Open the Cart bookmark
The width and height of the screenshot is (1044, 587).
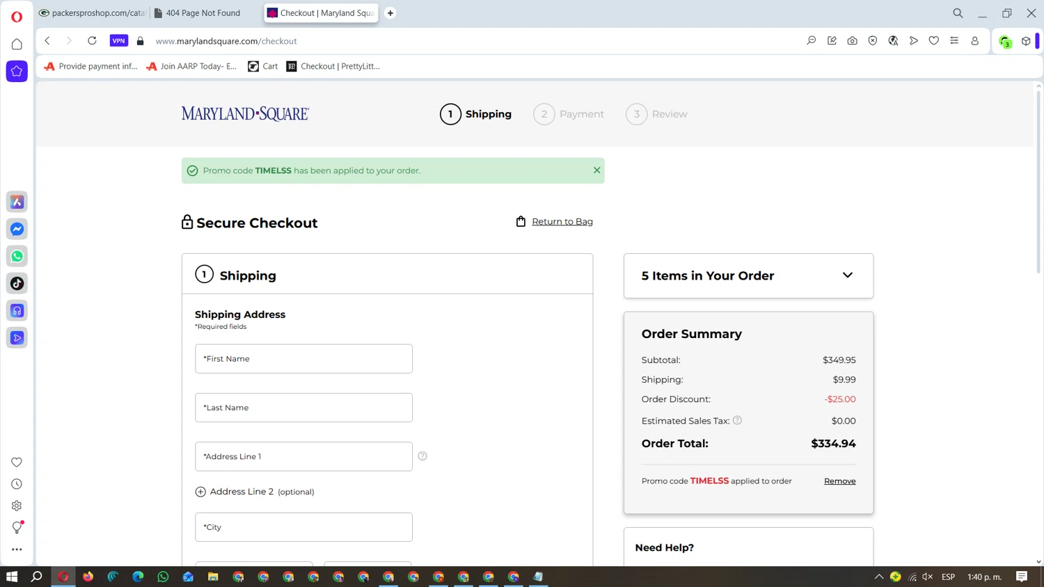[263, 66]
